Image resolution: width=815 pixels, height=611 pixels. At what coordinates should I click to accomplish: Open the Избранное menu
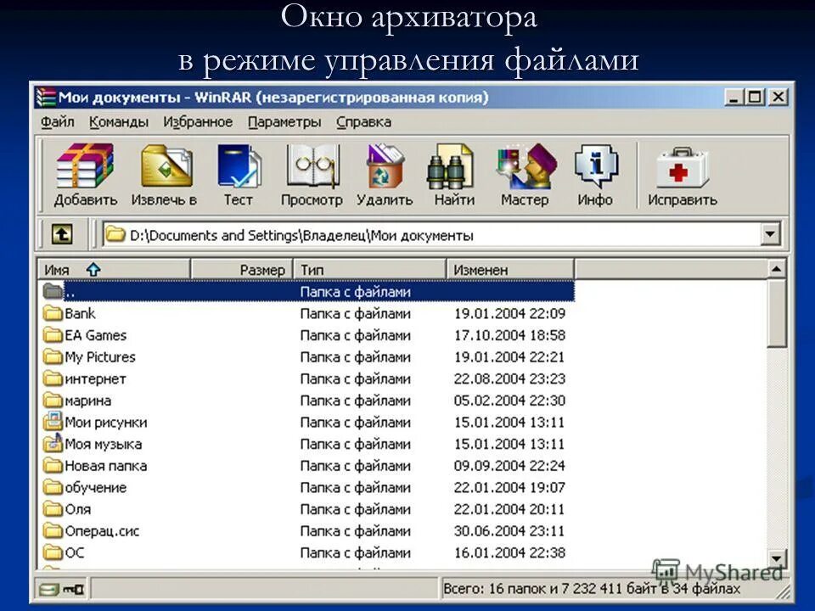click(198, 122)
